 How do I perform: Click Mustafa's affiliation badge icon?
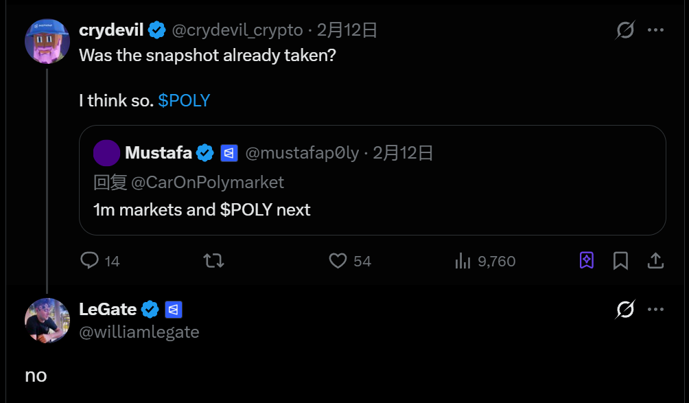pos(229,153)
